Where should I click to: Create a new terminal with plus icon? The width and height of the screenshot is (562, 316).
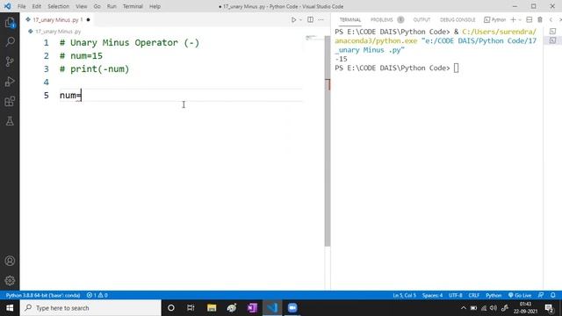513,19
